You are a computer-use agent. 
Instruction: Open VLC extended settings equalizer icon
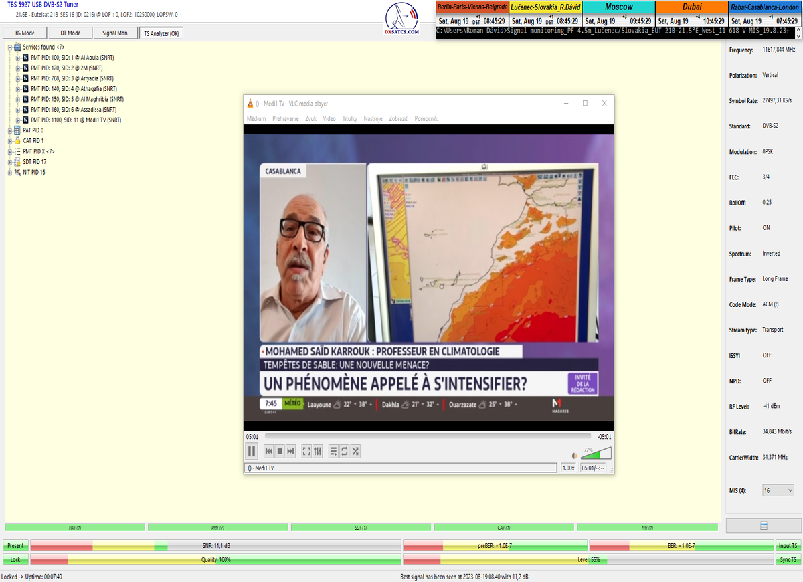pos(318,452)
